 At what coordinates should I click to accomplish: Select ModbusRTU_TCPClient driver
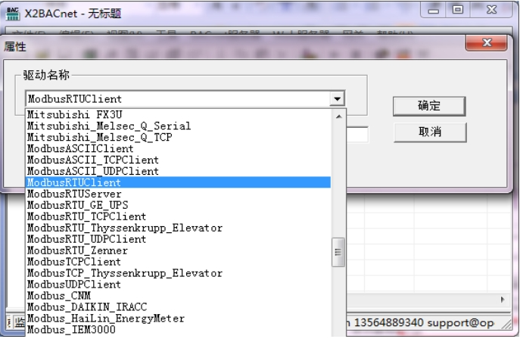point(179,216)
